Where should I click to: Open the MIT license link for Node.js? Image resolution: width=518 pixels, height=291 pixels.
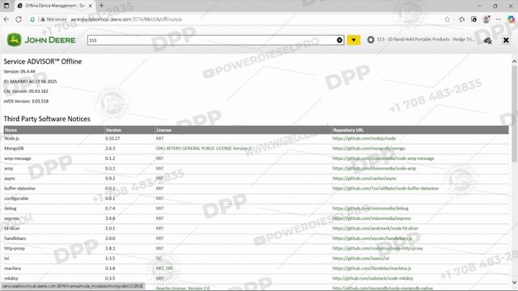coord(159,138)
